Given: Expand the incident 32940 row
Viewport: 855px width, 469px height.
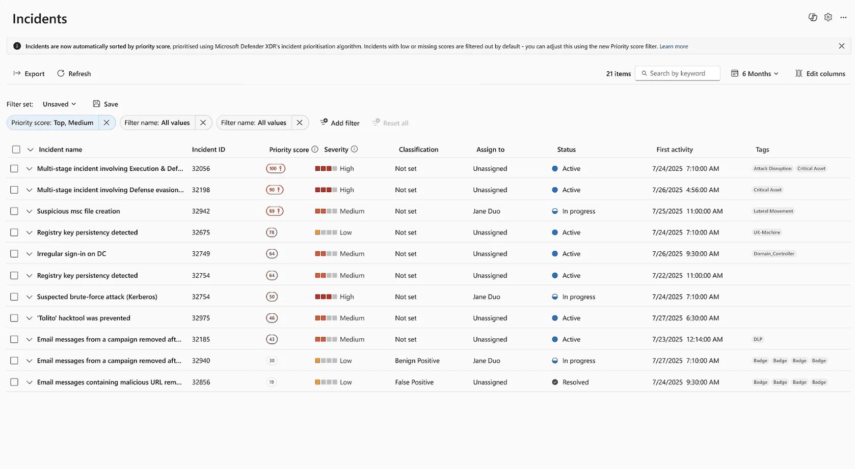Looking at the screenshot, I should coord(29,361).
